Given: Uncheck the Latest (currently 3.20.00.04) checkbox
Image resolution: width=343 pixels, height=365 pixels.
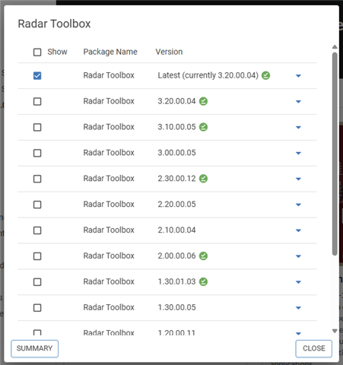Looking at the screenshot, I should click(x=37, y=75).
